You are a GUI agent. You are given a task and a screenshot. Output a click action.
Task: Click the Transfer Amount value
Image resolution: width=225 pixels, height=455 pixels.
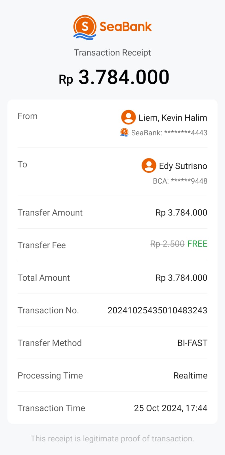tap(181, 213)
